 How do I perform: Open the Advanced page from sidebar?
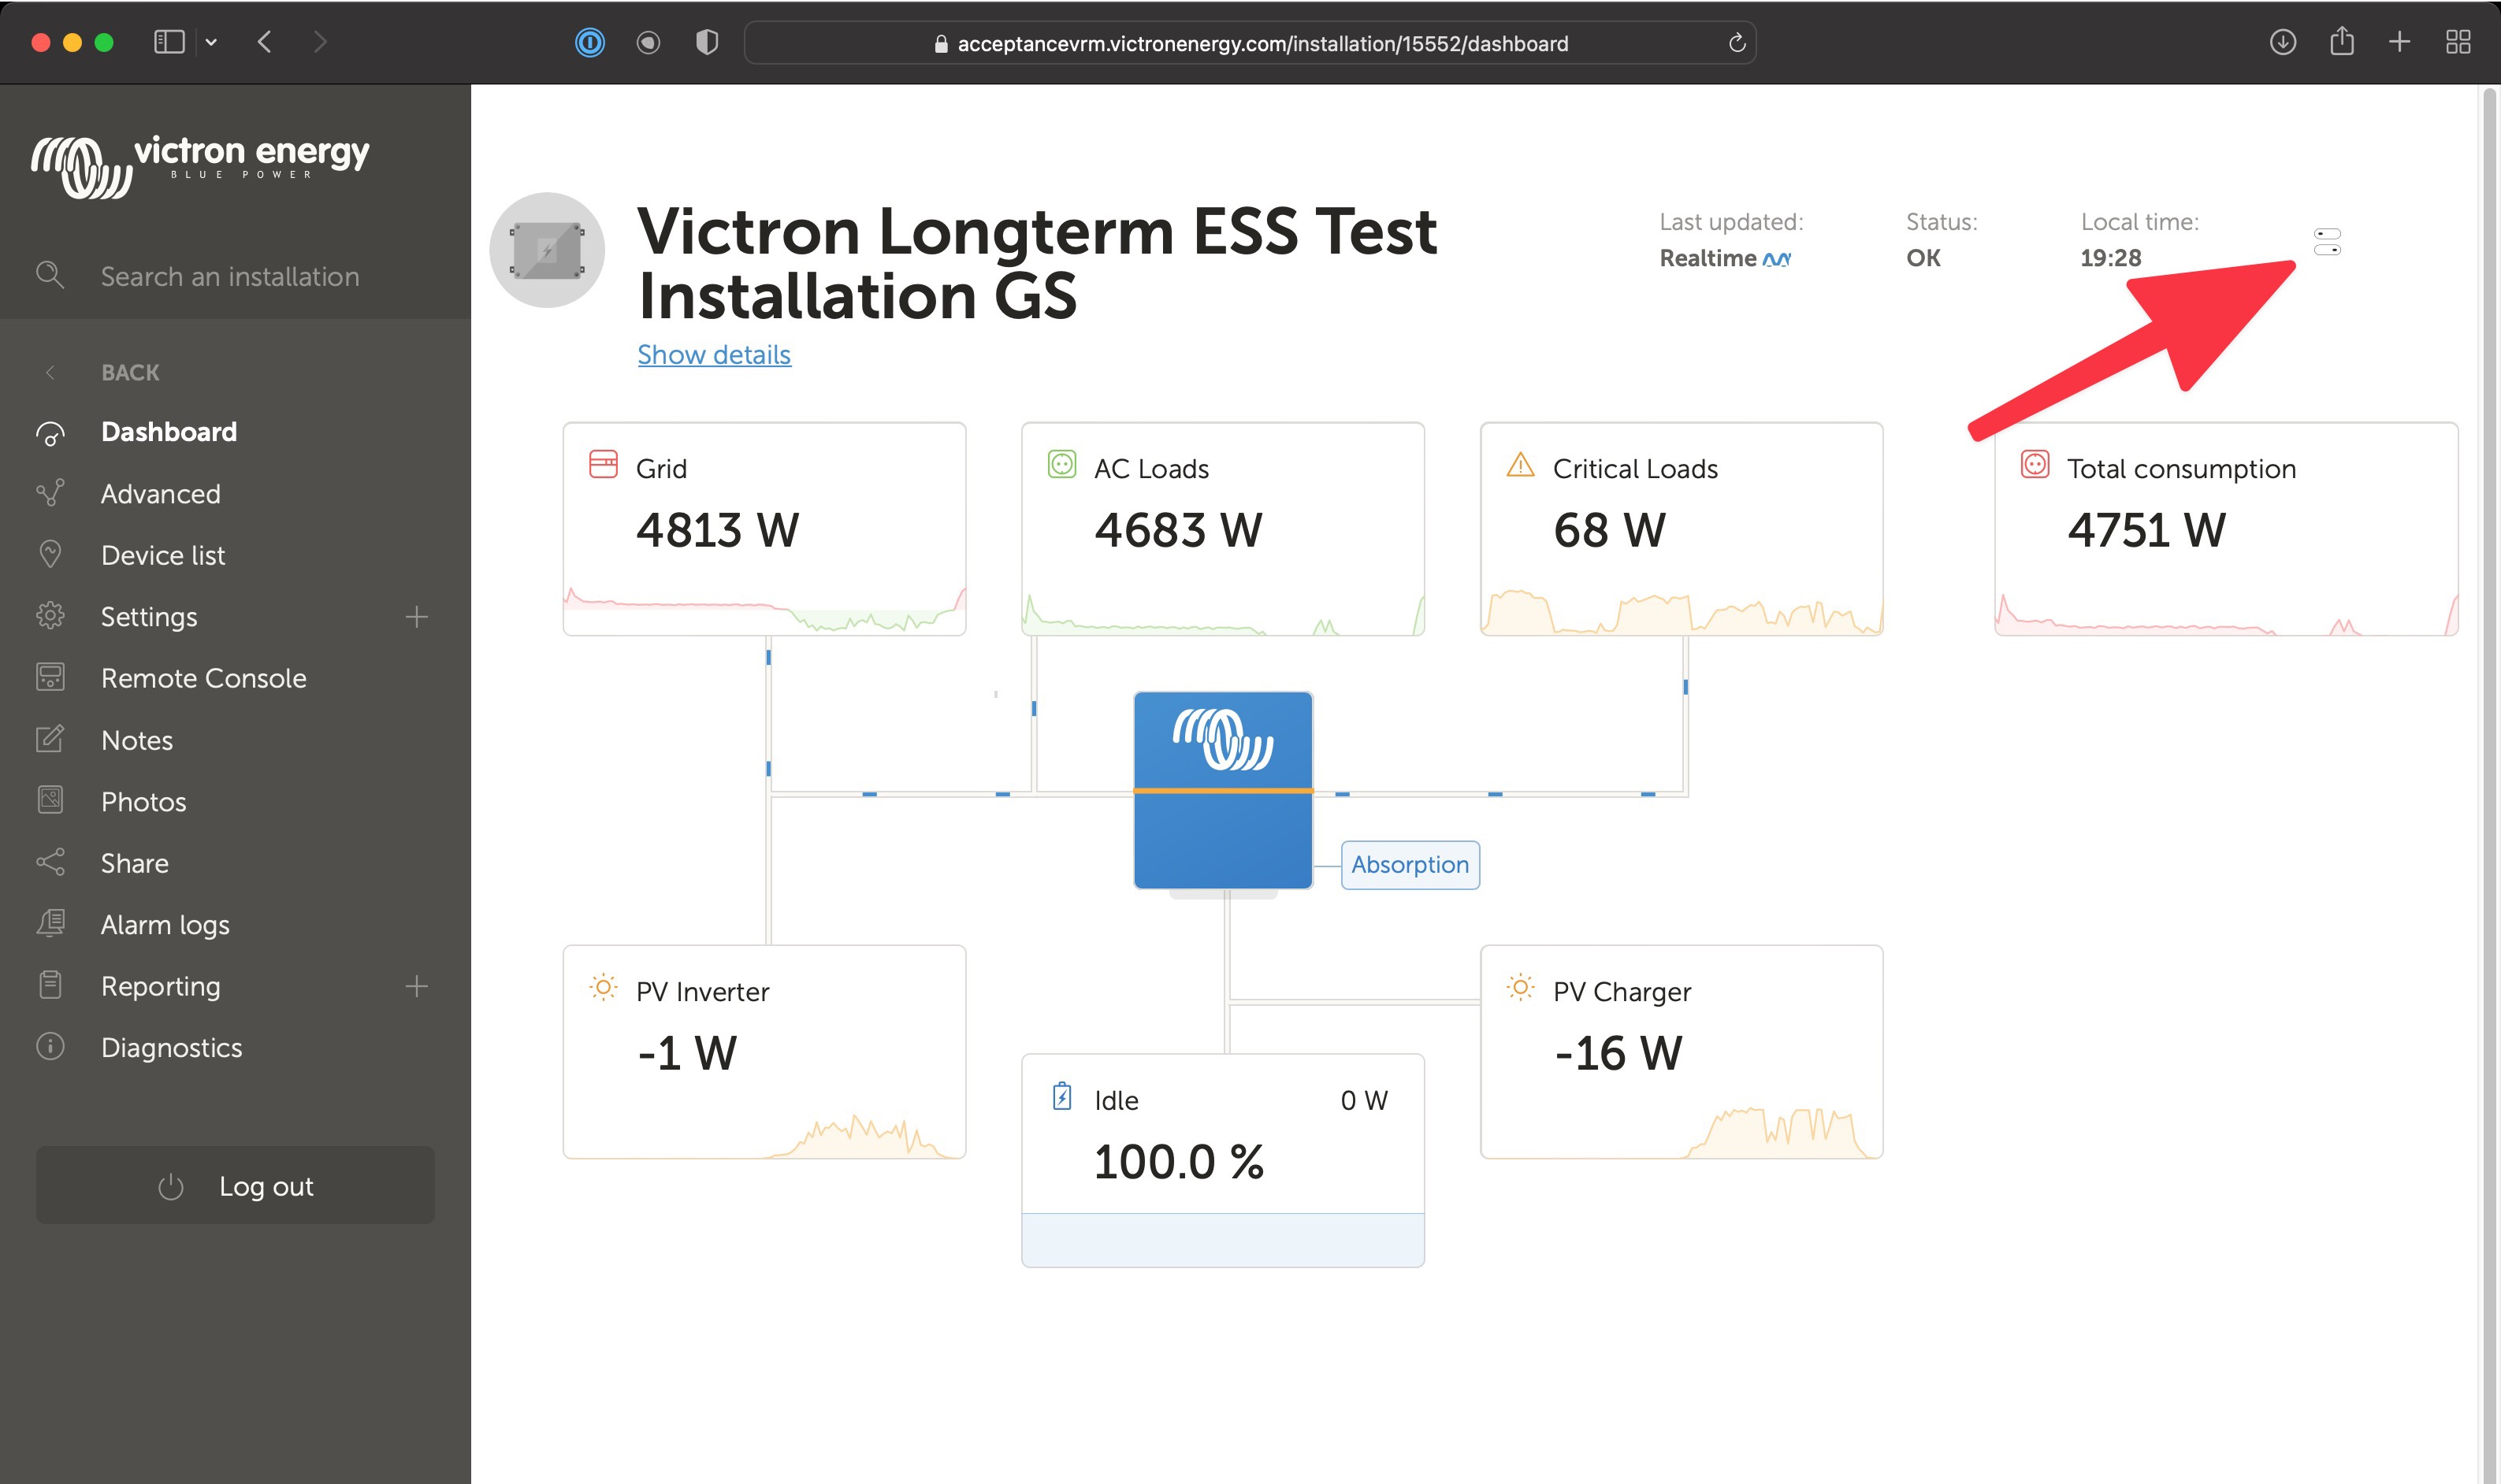(x=160, y=493)
